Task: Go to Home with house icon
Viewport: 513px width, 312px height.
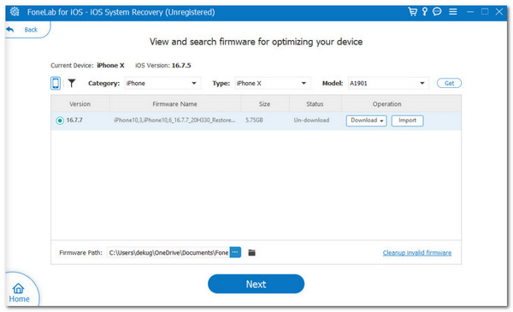Action: click(19, 292)
